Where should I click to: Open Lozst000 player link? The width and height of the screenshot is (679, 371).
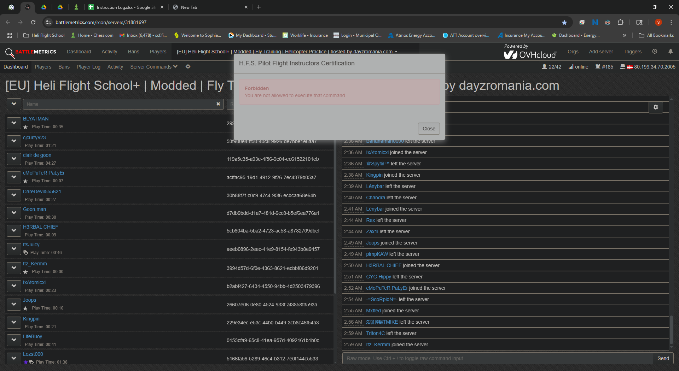[33, 354]
